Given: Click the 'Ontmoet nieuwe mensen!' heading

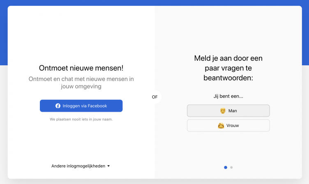Looking at the screenshot, I should click(x=81, y=68).
